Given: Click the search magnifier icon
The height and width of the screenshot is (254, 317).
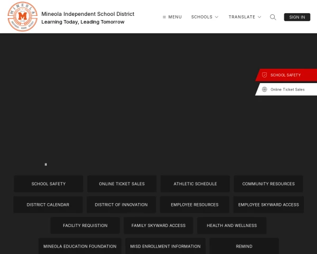Looking at the screenshot, I should coord(273,17).
